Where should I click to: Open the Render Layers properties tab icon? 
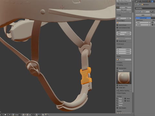click(x=142, y=1)
